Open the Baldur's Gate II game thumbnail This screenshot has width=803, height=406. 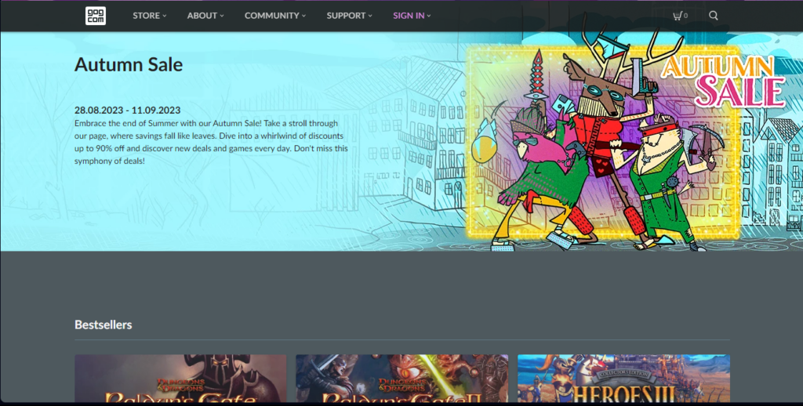coord(402,379)
